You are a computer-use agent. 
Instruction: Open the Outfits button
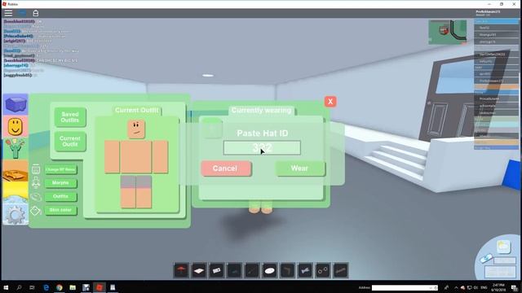[x=60, y=196]
